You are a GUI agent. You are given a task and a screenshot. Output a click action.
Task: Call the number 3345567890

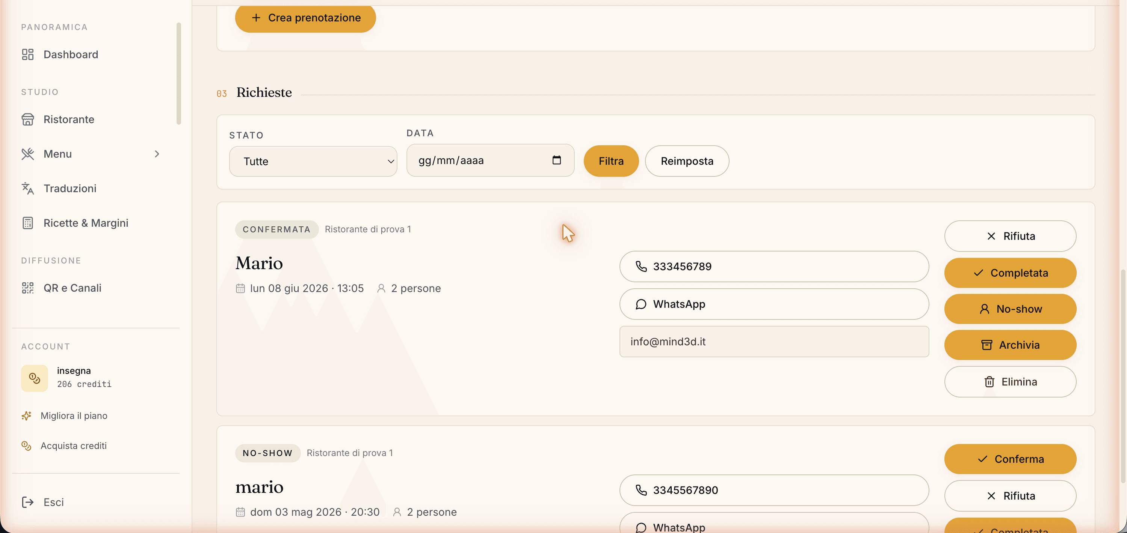coord(773,490)
